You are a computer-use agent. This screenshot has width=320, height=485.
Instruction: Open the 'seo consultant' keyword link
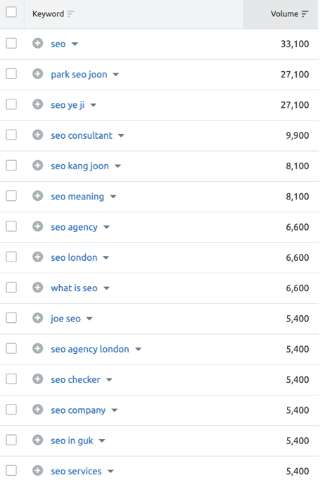[82, 135]
